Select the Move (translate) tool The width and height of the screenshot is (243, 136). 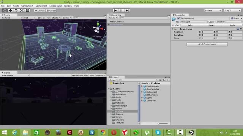(x=10, y=11)
